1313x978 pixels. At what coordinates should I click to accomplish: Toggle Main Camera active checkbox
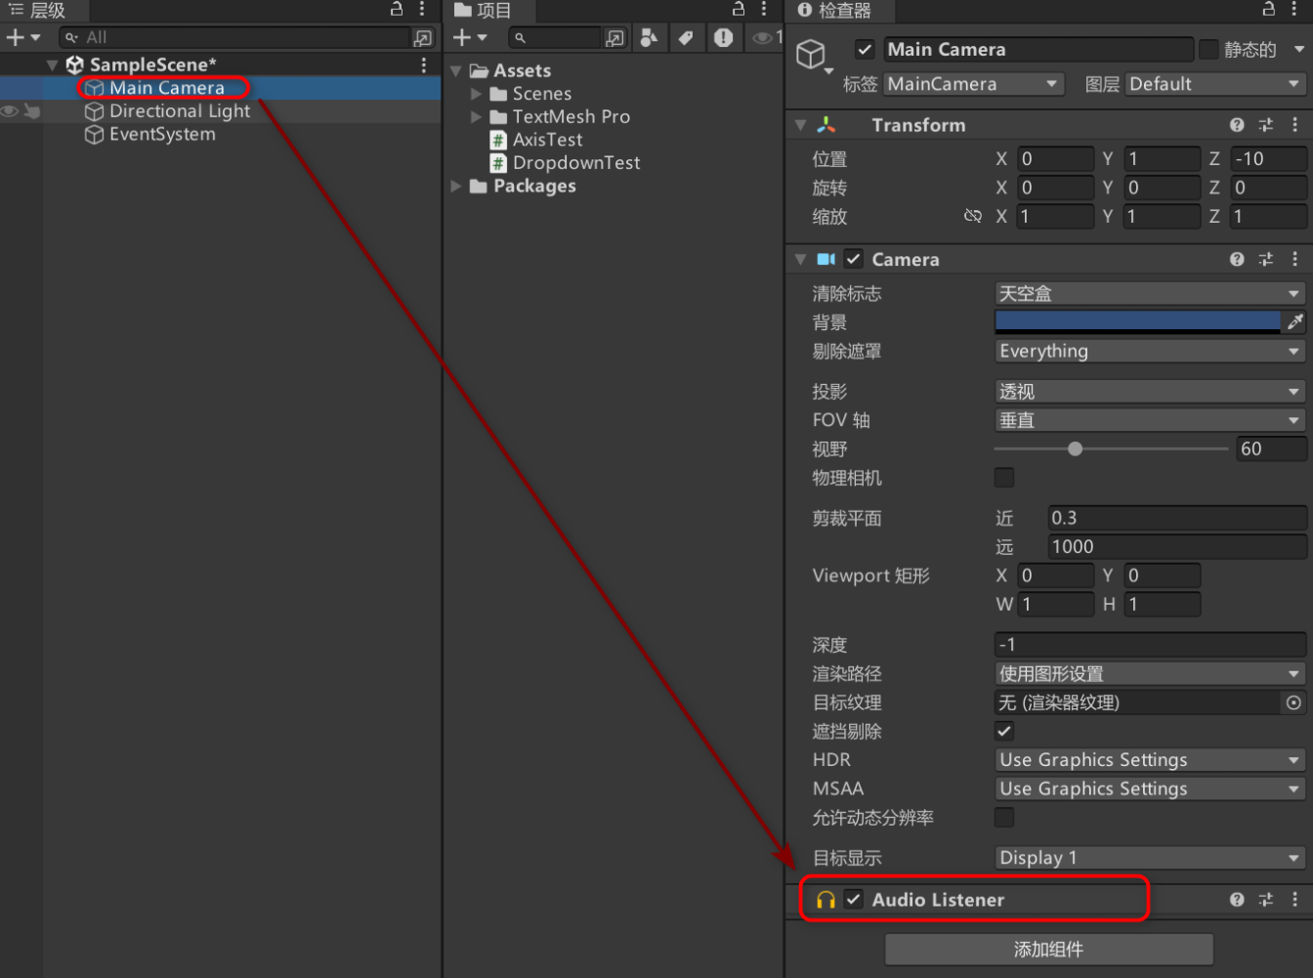[865, 49]
